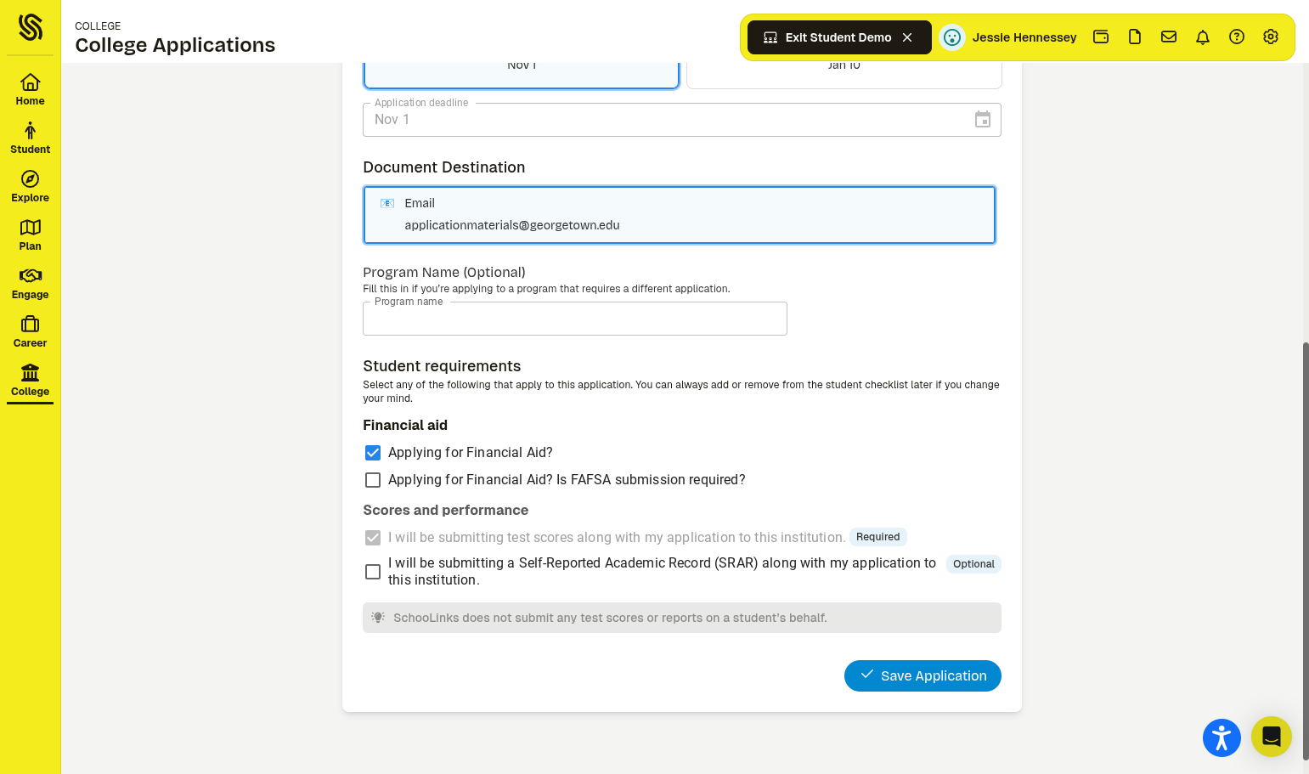Screen dimensions: 1309x774
Task: Open the notifications bell
Action: (1203, 37)
